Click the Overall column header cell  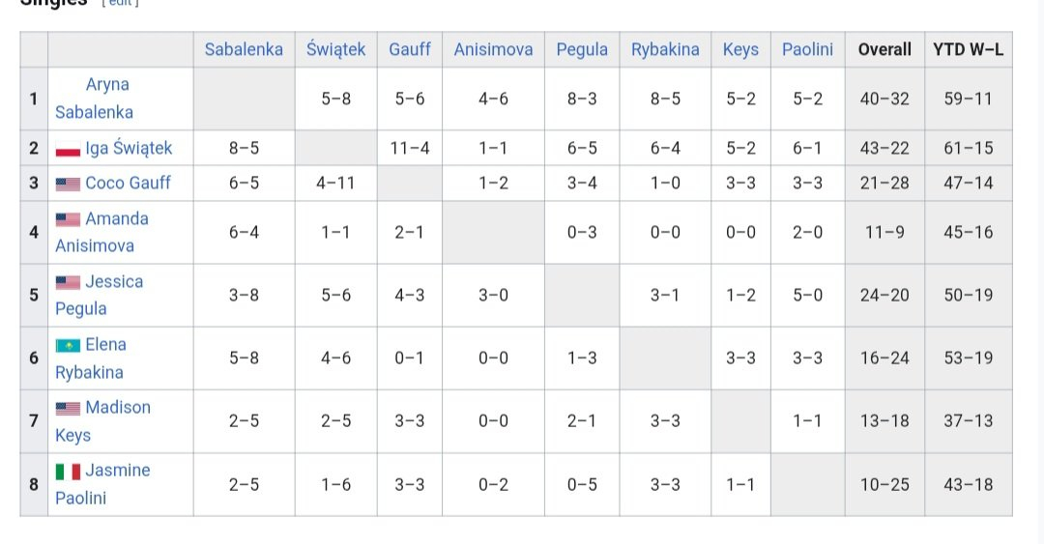884,49
